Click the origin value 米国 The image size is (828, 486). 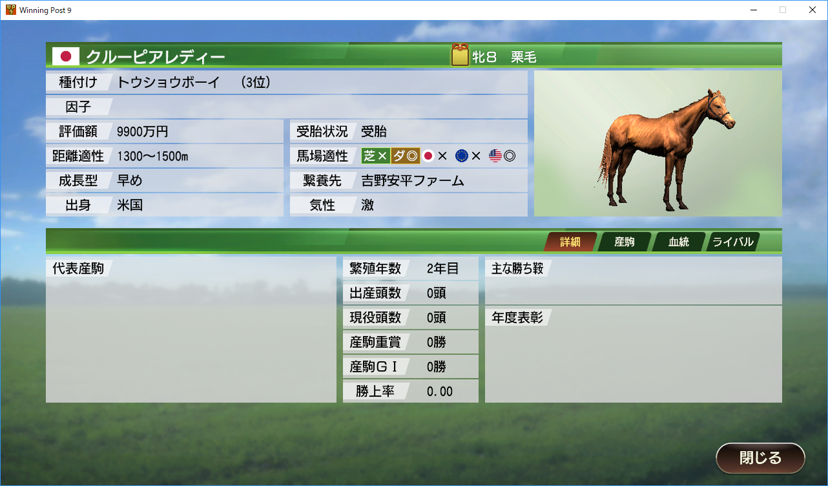pyautogui.click(x=129, y=205)
